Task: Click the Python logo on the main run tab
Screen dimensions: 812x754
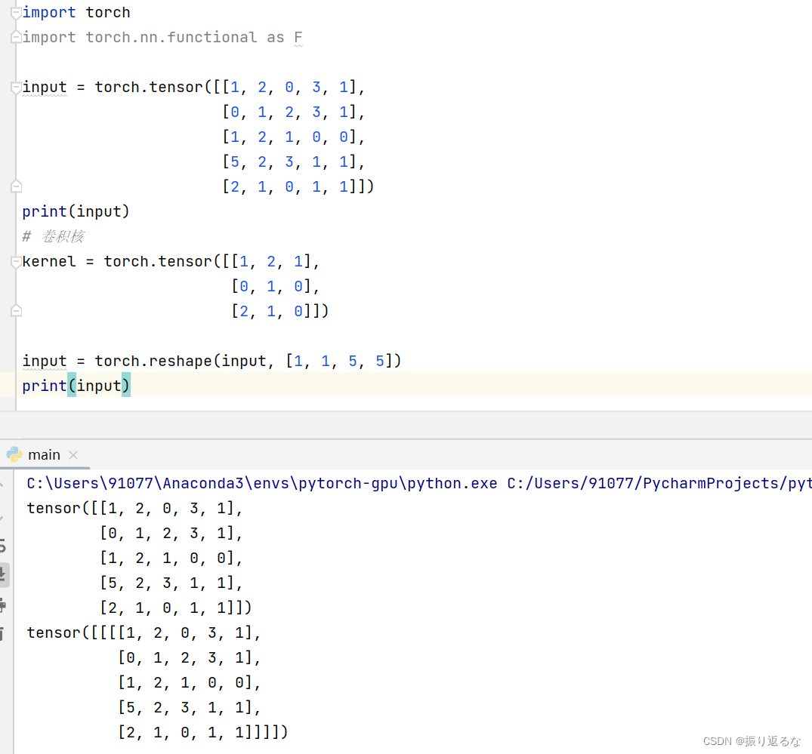Action: click(x=14, y=454)
